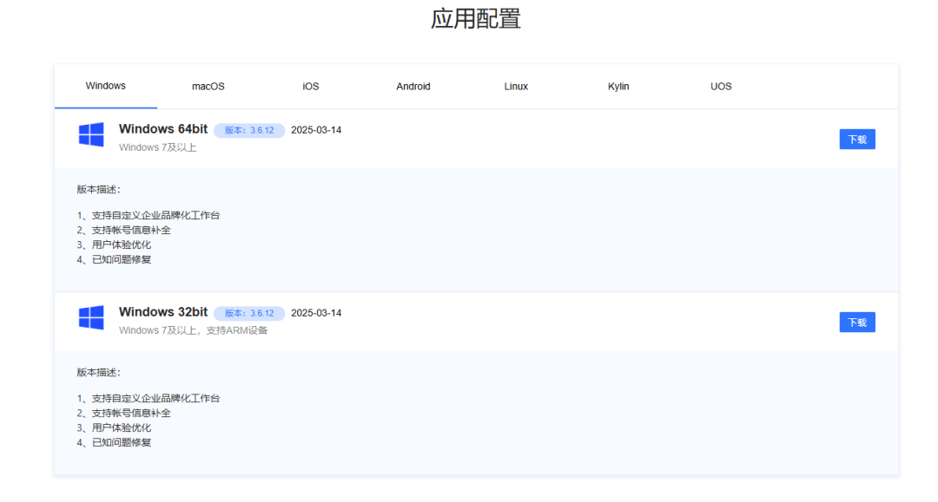Click the 版本 3.6.12 badge for Windows 32bit
The image size is (938, 502).
249,313
